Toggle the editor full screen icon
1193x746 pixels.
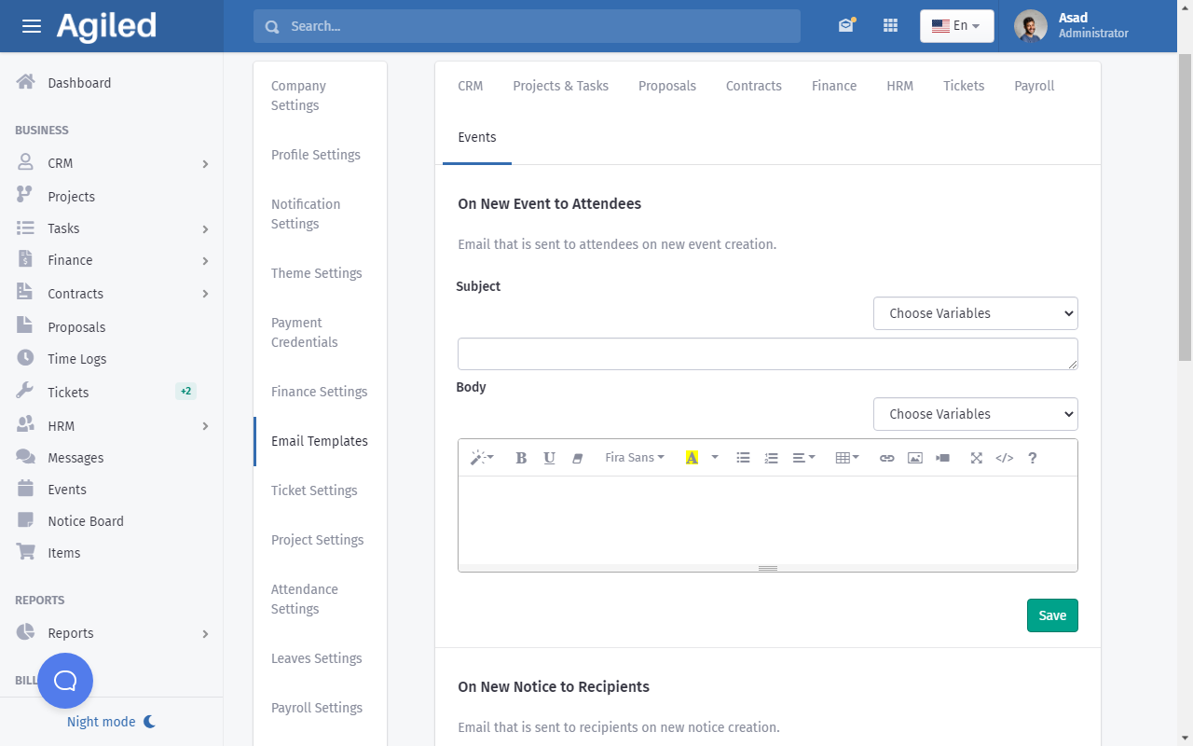point(976,458)
